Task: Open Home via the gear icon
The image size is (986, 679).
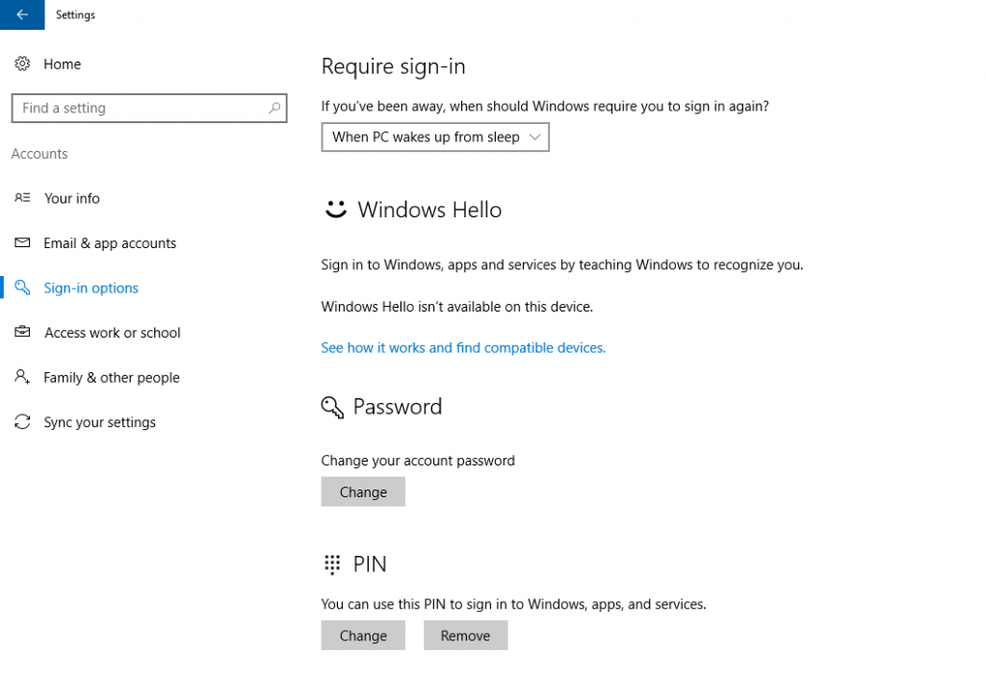Action: tap(23, 63)
